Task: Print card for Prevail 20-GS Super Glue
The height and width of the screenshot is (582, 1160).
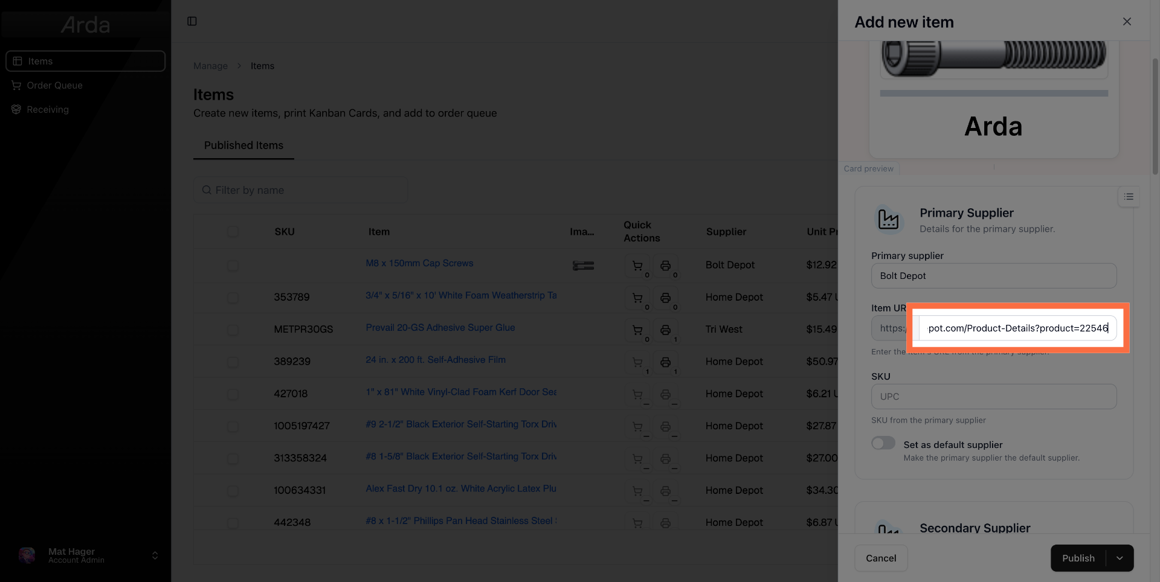Action: tap(665, 330)
